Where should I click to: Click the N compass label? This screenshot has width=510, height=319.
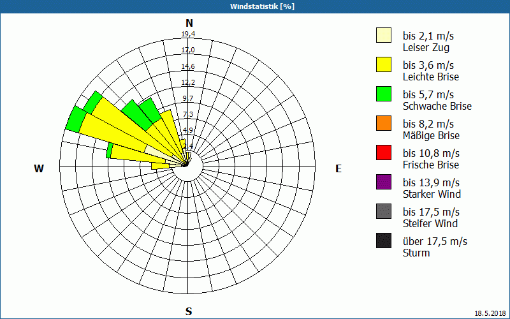pyautogui.click(x=189, y=23)
